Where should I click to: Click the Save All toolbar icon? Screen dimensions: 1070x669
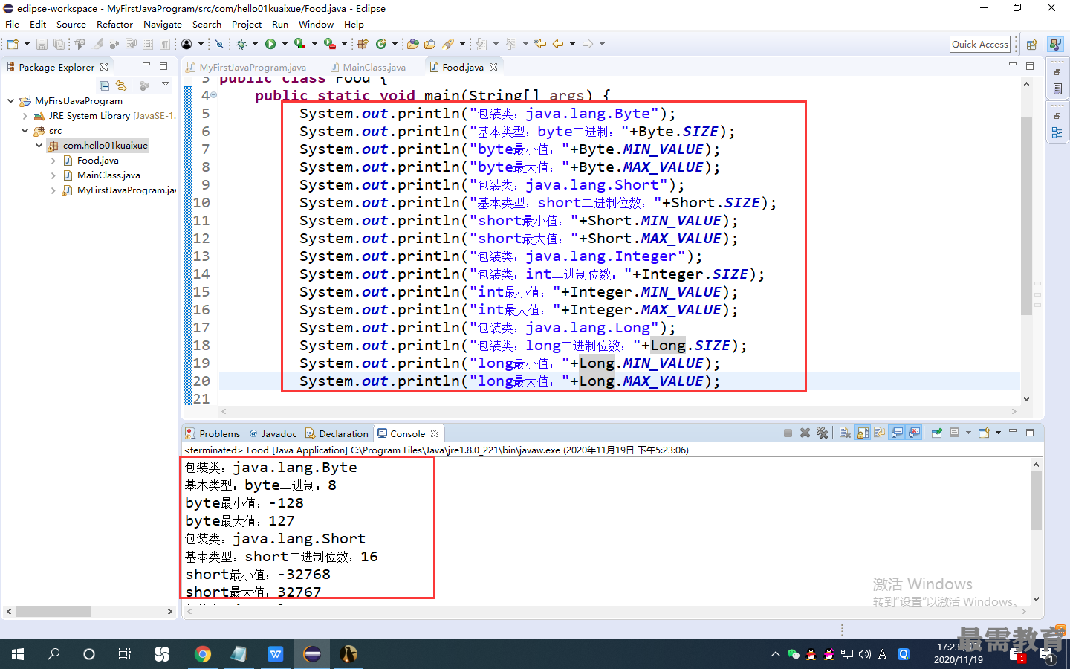tap(59, 44)
